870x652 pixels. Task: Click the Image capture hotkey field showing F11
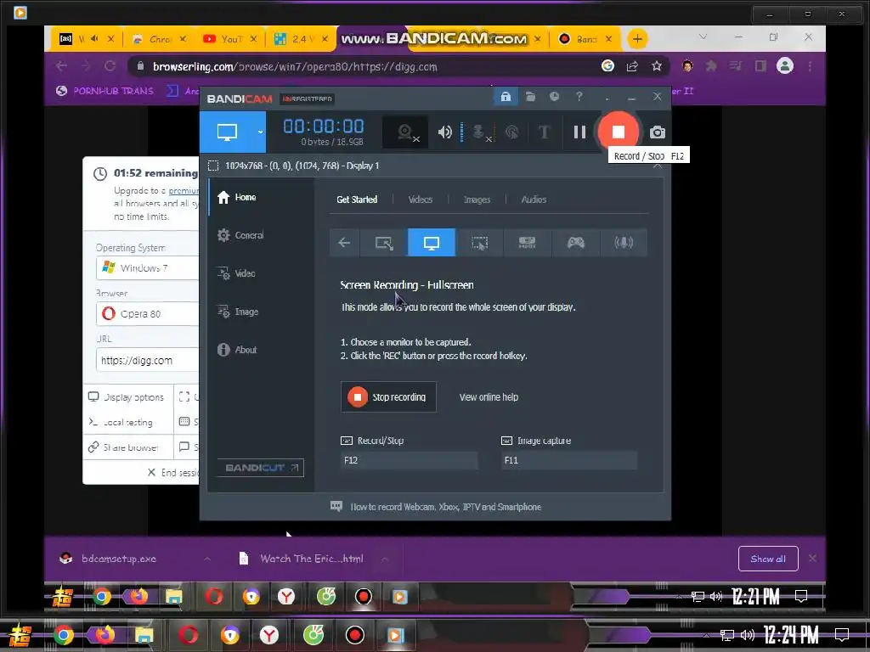click(x=568, y=460)
